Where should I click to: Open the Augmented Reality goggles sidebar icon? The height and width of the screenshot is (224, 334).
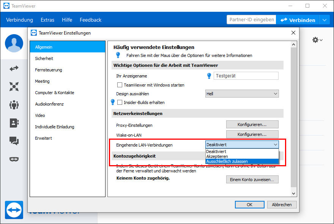[x=14, y=159]
